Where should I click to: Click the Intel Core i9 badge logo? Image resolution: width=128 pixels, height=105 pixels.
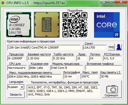tap(107, 25)
